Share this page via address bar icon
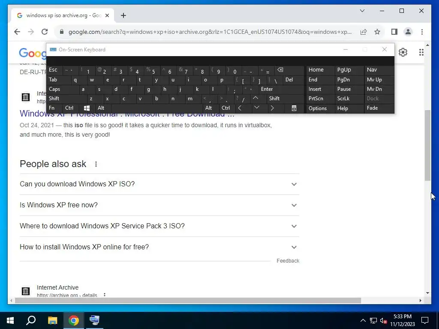 (364, 32)
